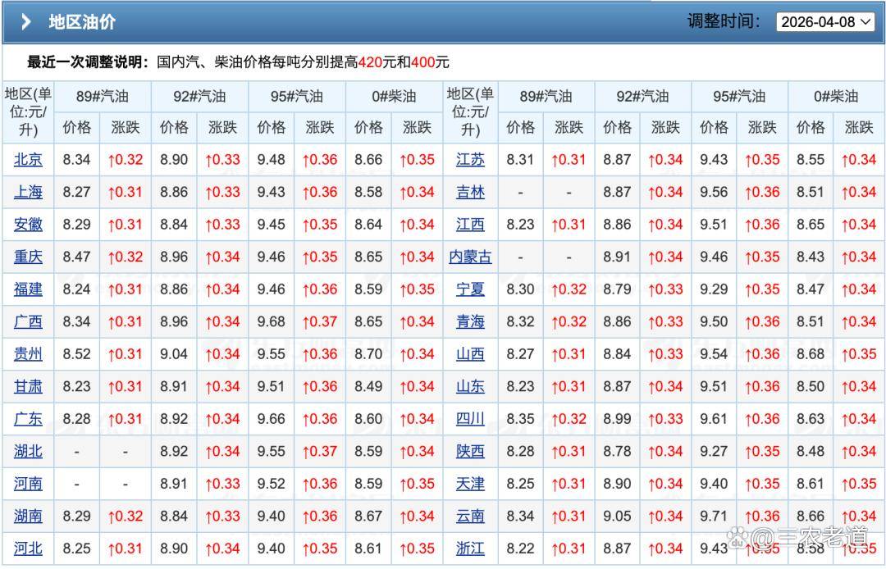
Task: Click the red 420 value in the notice
Action: [370, 62]
